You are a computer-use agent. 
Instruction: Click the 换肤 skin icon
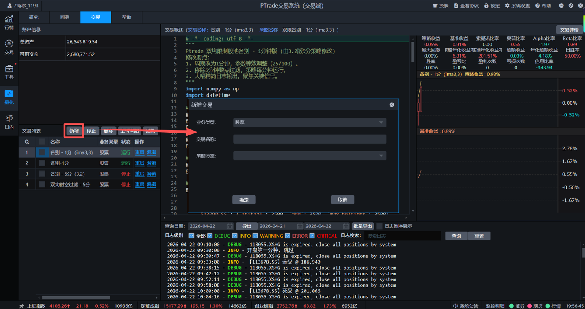click(435, 6)
